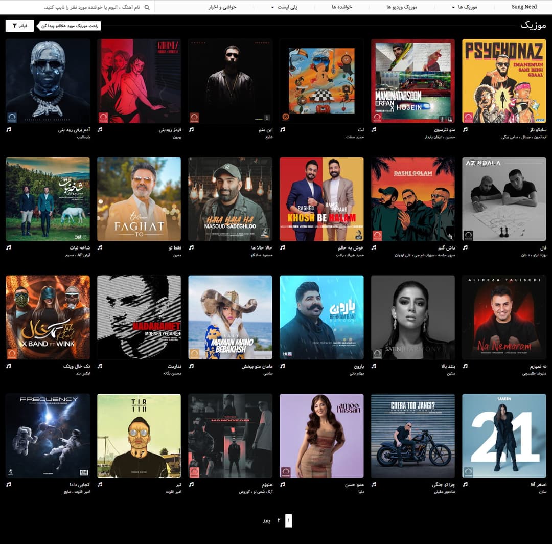Click the بعد next page link
Image resolution: width=552 pixels, height=544 pixels.
266,520
